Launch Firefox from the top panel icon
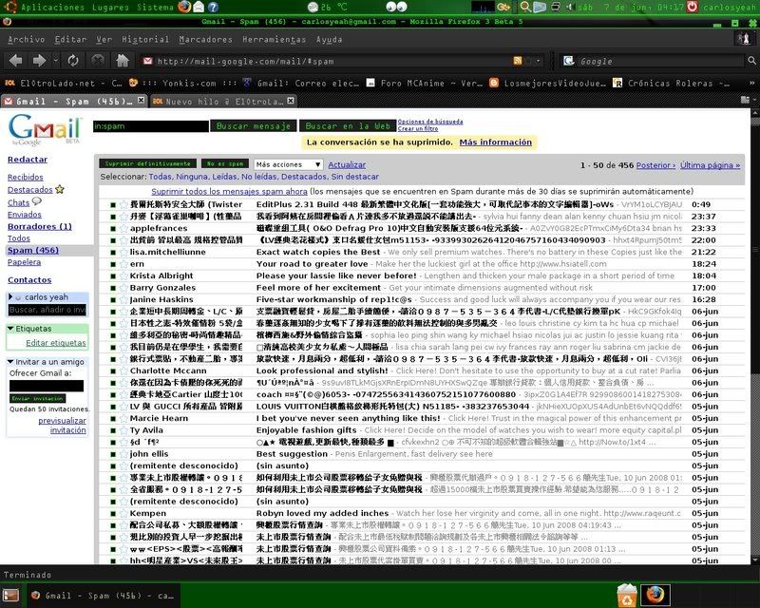760x608 pixels. [184, 7]
